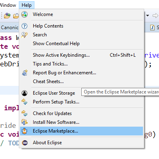
Task: Click the Perform Setup Tasks icon
Action: (24, 102)
